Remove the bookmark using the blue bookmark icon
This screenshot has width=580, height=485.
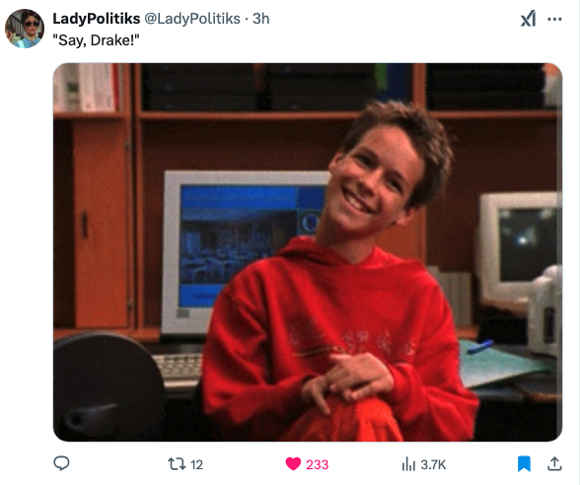click(524, 464)
